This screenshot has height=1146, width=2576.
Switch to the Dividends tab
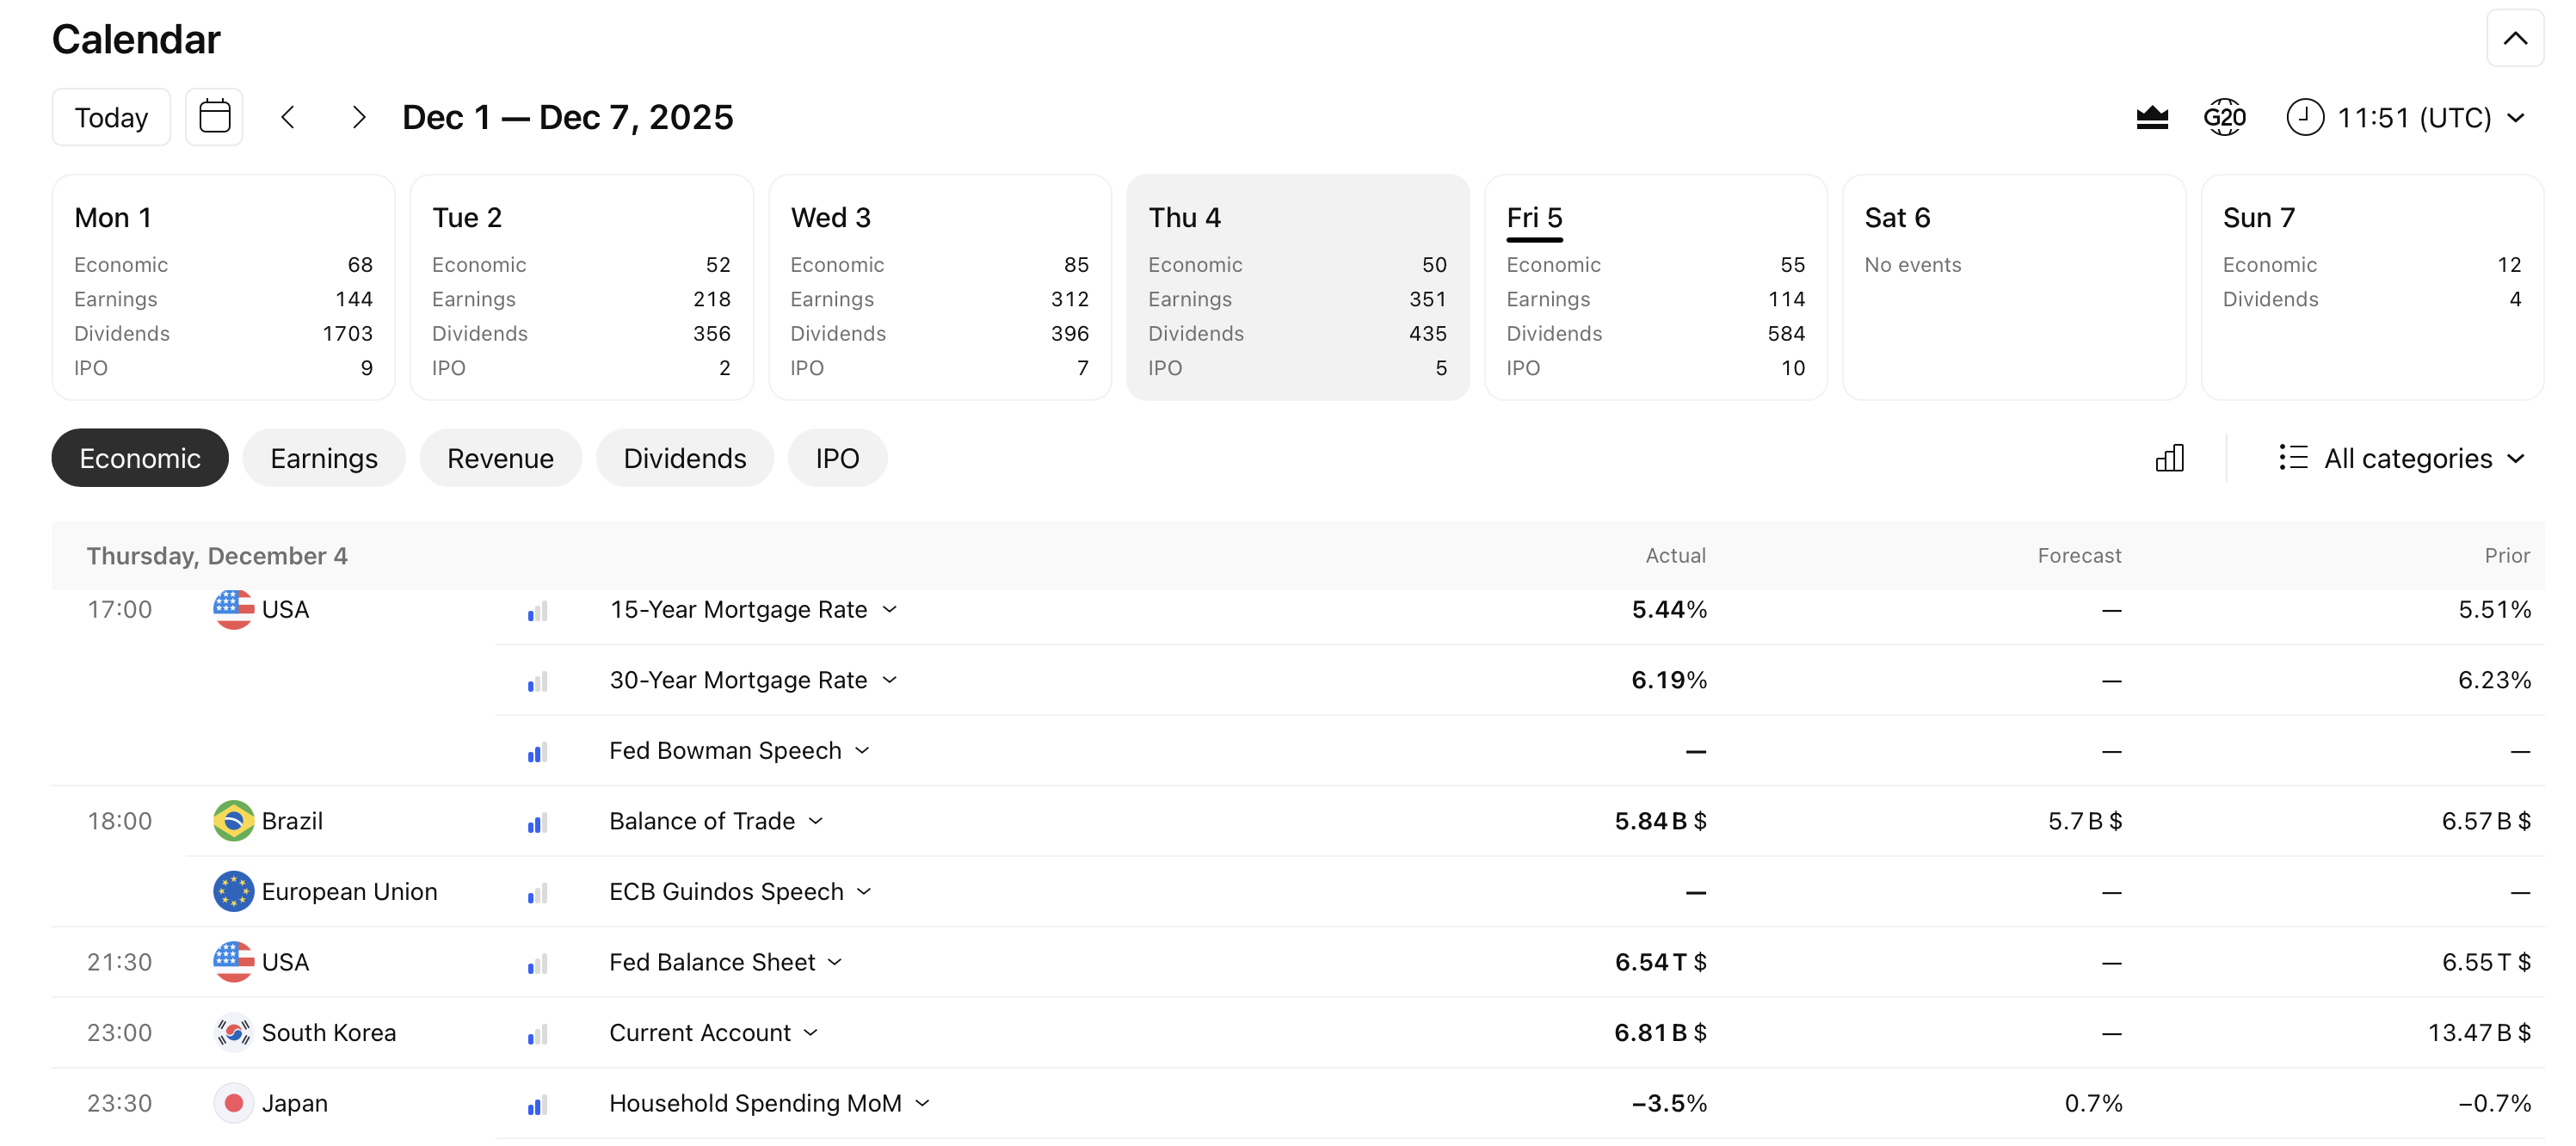[x=684, y=458]
